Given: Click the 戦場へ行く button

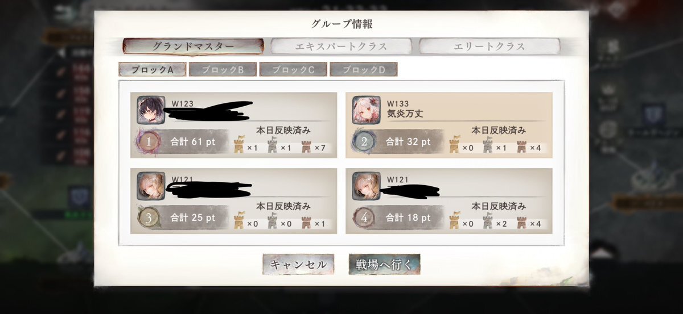Looking at the screenshot, I should (x=384, y=265).
